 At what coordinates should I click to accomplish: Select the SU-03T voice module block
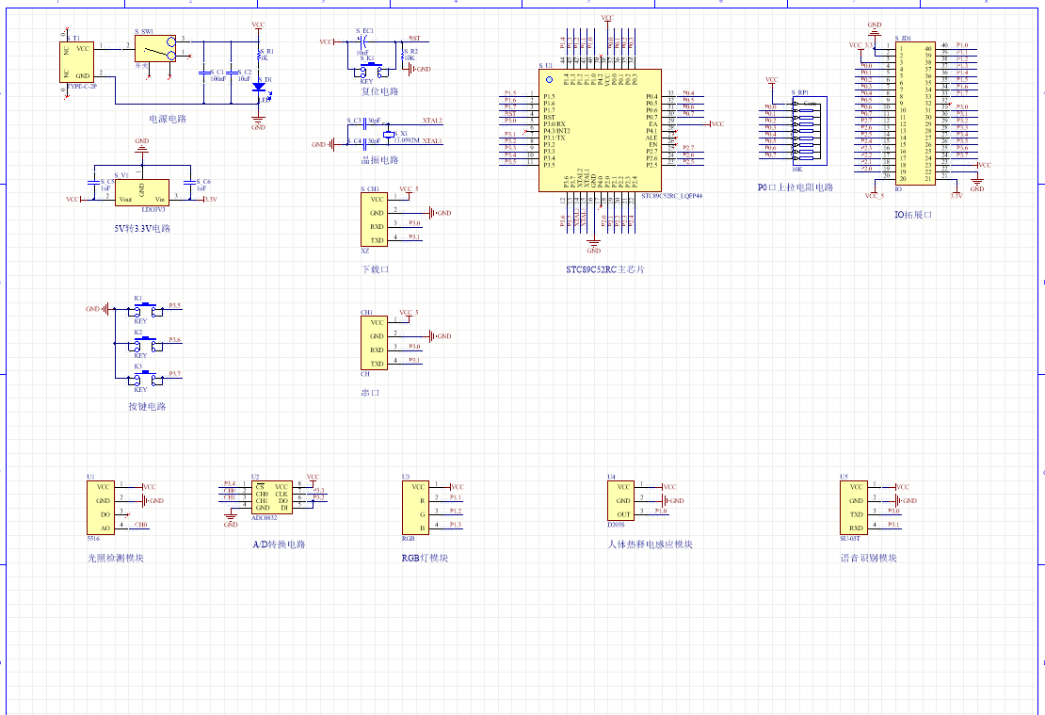[x=856, y=508]
